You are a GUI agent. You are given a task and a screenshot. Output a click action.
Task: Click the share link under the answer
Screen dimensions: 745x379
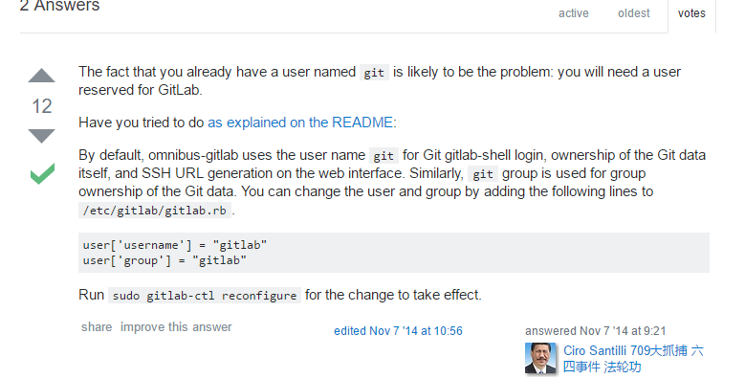(x=97, y=327)
